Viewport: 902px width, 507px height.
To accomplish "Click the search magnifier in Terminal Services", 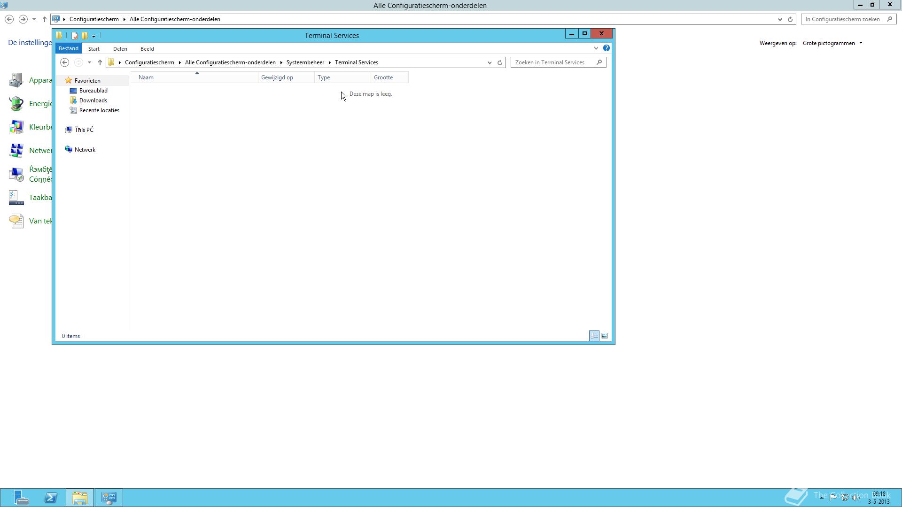I will [x=599, y=62].
